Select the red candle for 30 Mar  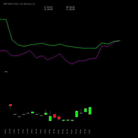coord(55,116)
